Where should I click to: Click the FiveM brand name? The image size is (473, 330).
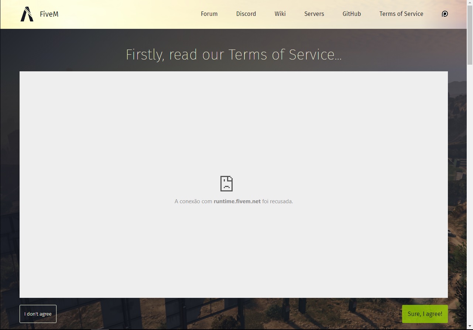(x=49, y=14)
